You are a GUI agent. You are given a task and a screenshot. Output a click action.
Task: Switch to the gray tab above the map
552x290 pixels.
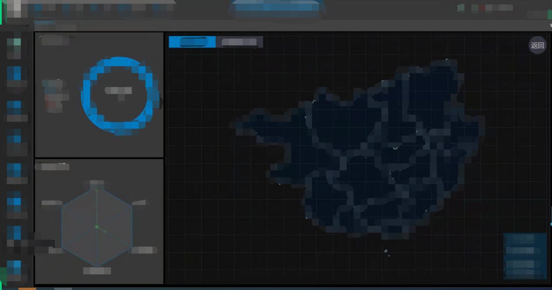pyautogui.click(x=239, y=42)
